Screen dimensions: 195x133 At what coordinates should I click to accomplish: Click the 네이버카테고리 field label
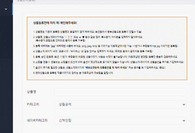37,120
